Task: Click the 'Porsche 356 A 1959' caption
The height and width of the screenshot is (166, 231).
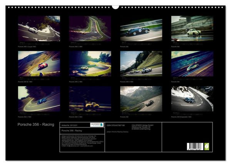Action: tap(127, 82)
